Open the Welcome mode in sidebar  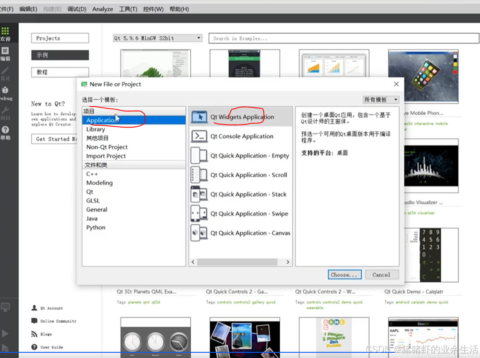(5, 34)
